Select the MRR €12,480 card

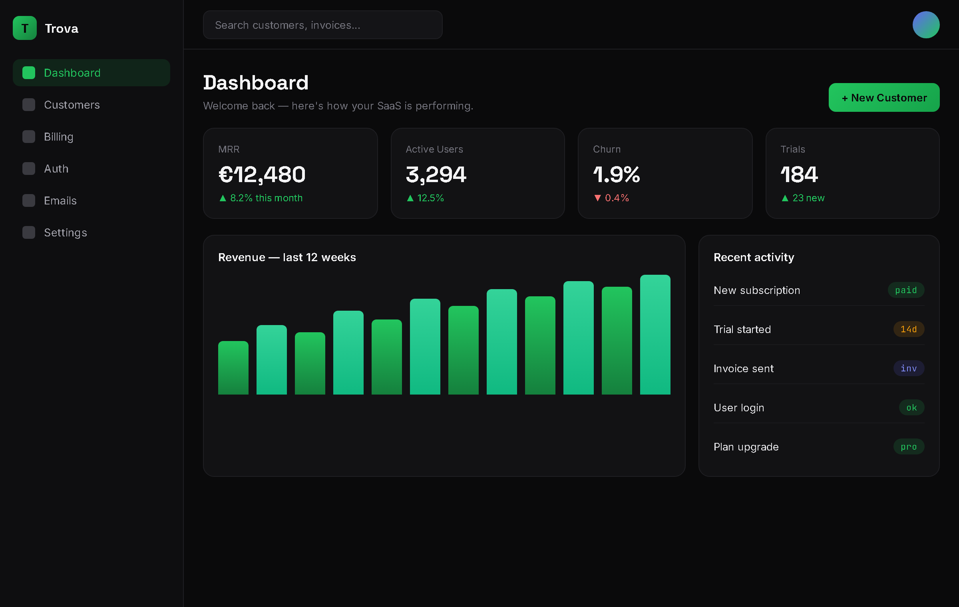(x=290, y=173)
